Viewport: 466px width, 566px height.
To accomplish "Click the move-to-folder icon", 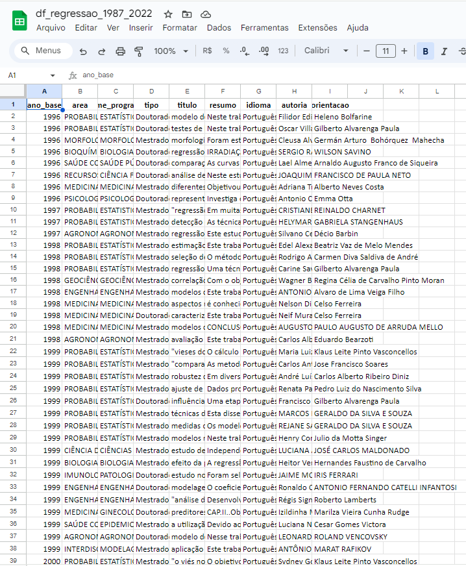I will (x=187, y=14).
